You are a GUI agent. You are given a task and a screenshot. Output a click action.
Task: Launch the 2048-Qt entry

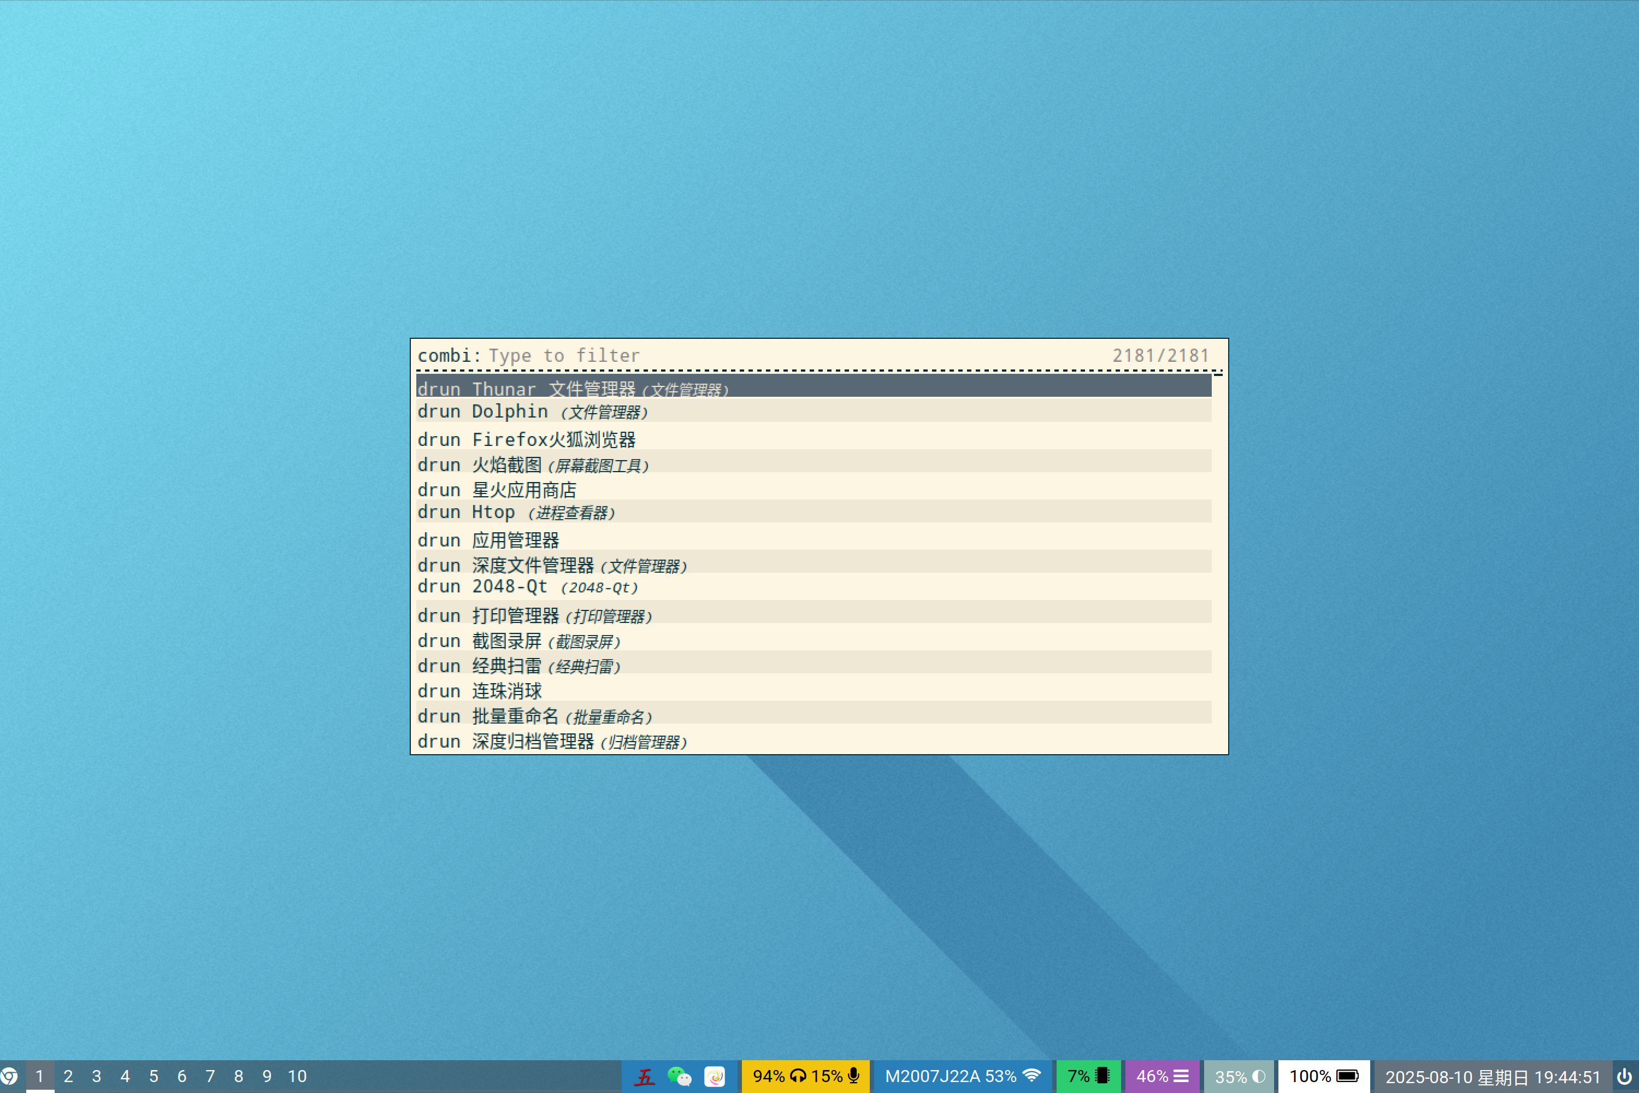point(814,587)
